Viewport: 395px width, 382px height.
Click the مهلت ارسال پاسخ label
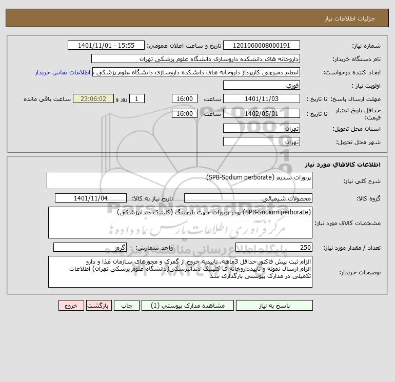pos(355,99)
